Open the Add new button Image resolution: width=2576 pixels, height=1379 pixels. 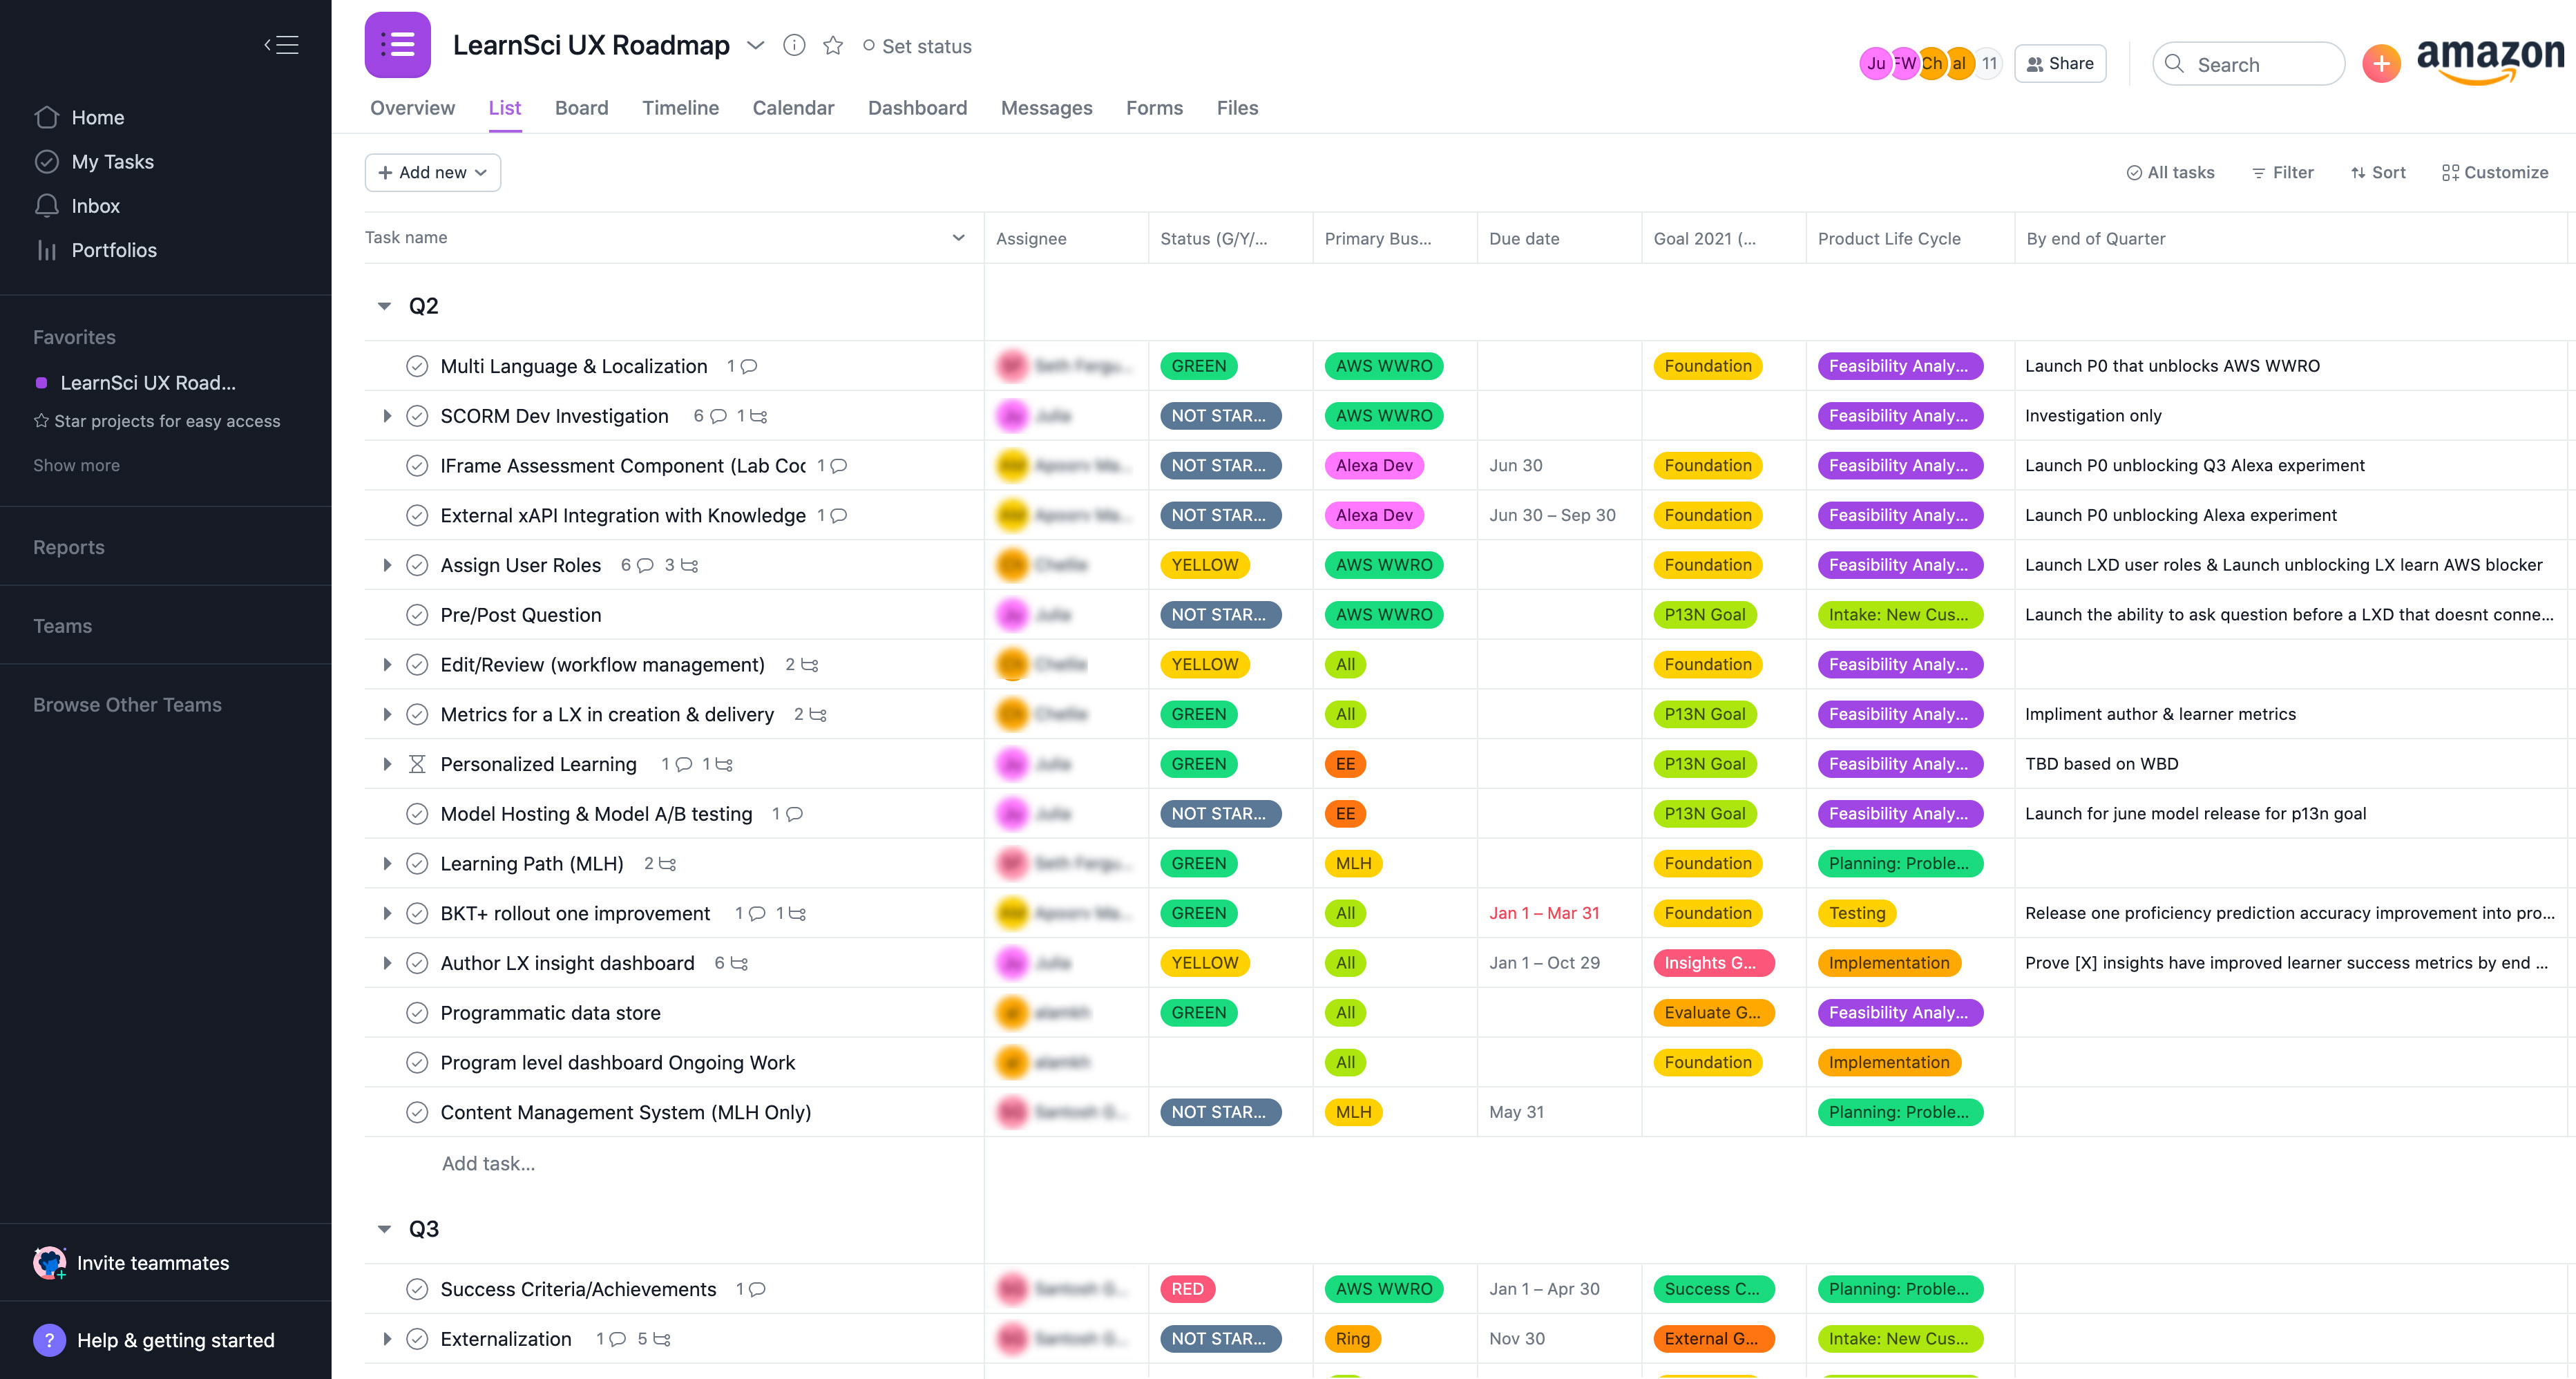click(x=432, y=172)
